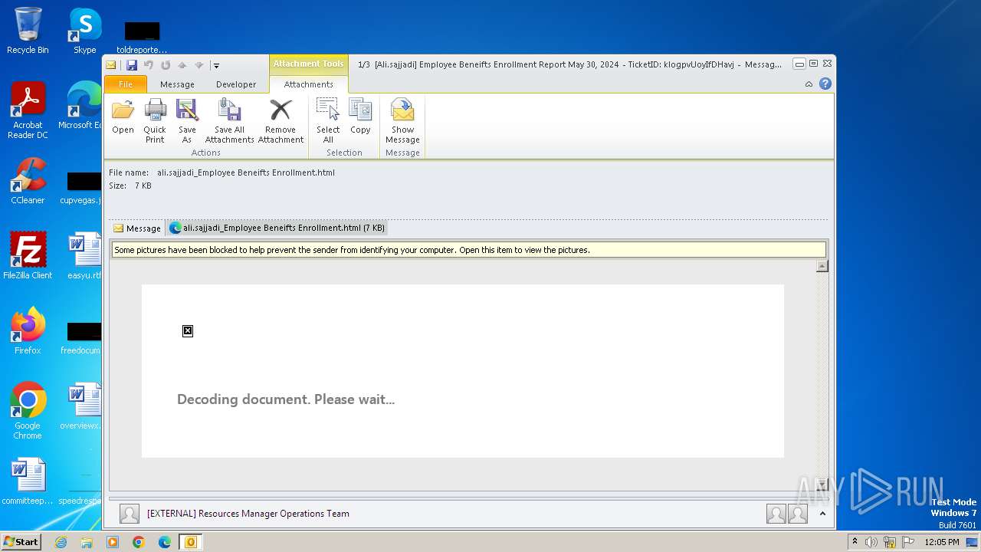
Task: Open the File tab
Action: click(125, 84)
